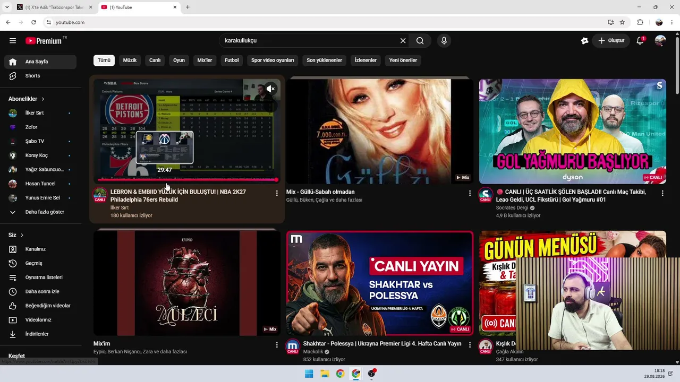Open the Shakhtar vs Polessya thumbnail
Viewport: 680px width, 382px height.
[380, 283]
